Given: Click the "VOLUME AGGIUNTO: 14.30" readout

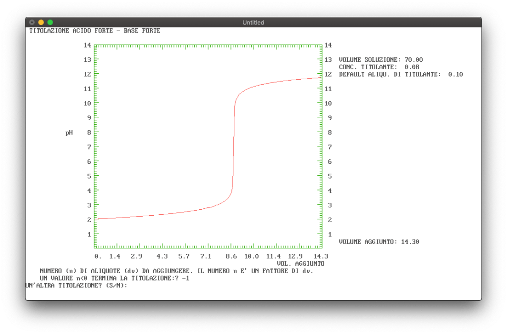Looking at the screenshot, I should [379, 241].
